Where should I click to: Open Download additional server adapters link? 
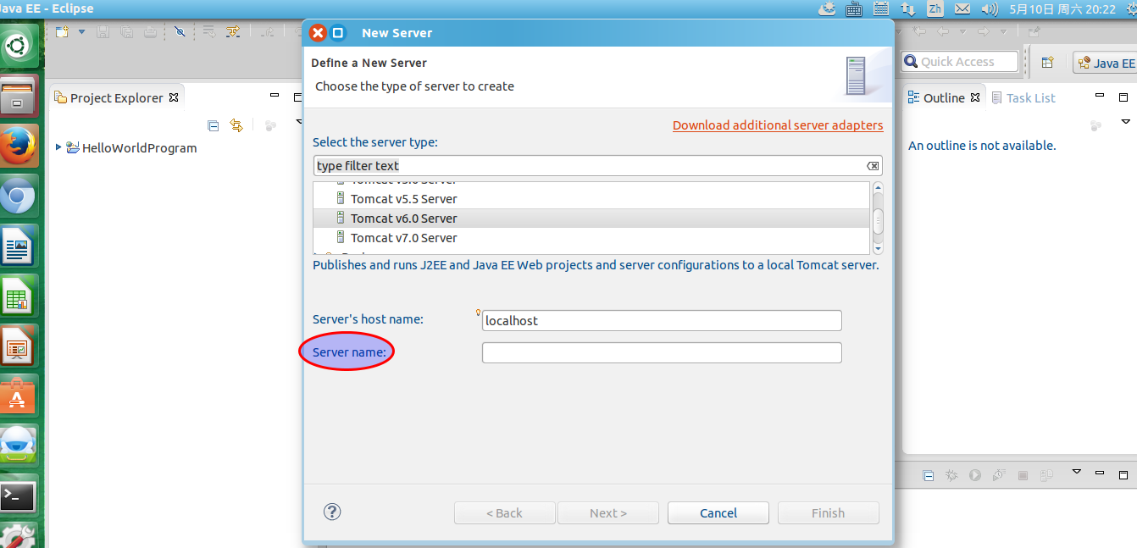click(778, 125)
